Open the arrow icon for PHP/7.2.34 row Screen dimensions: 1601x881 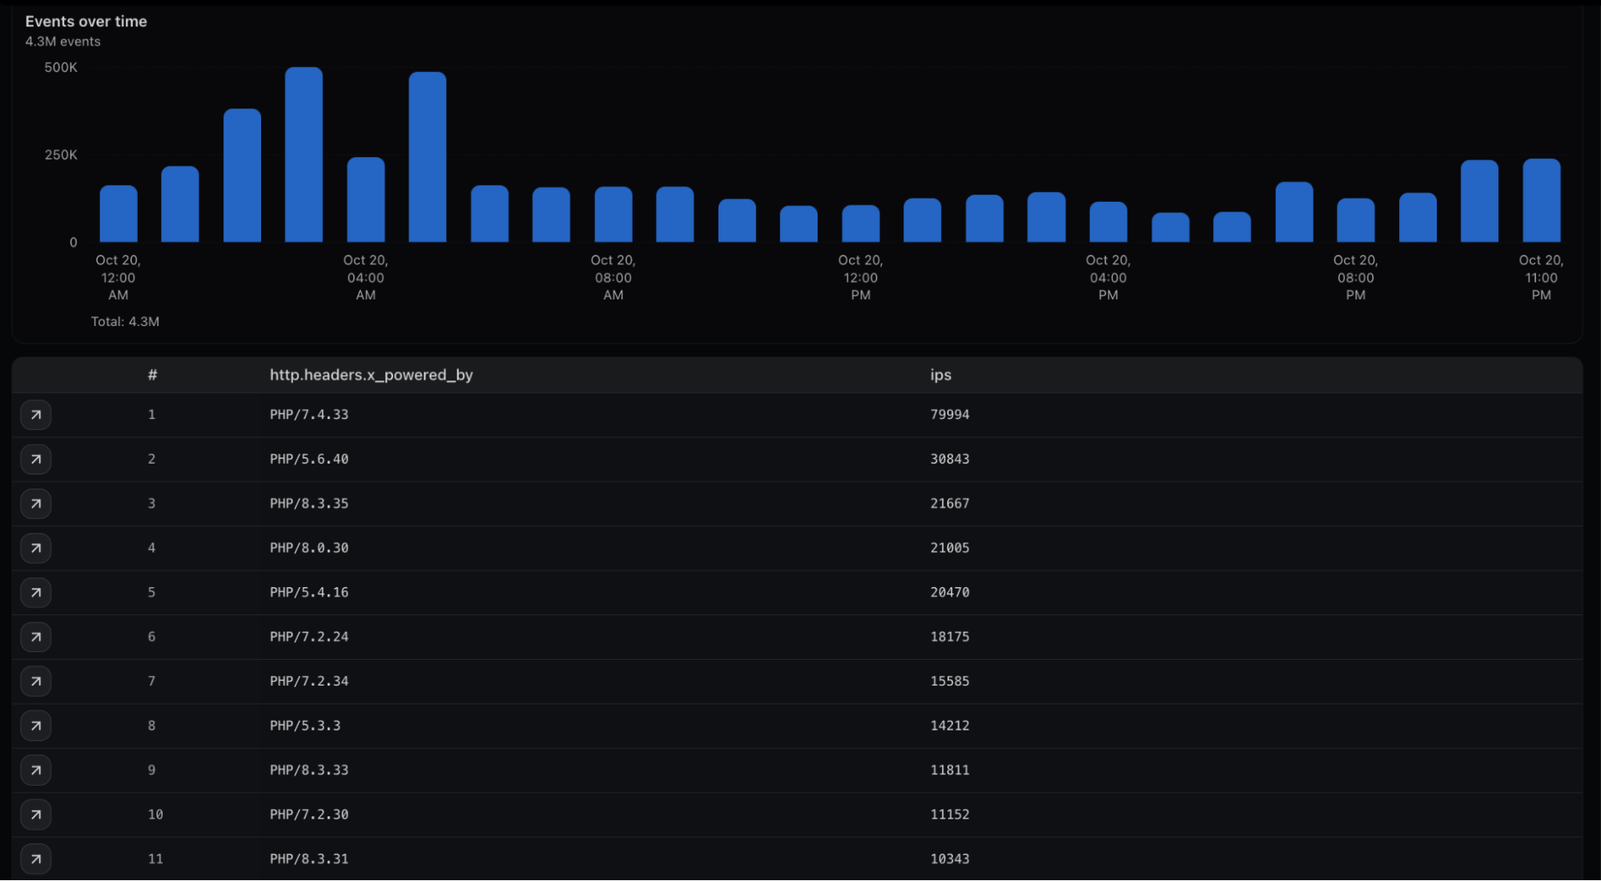(x=36, y=682)
